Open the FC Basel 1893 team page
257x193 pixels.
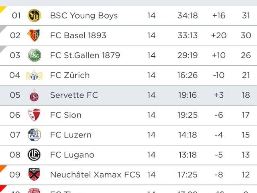tap(78, 35)
